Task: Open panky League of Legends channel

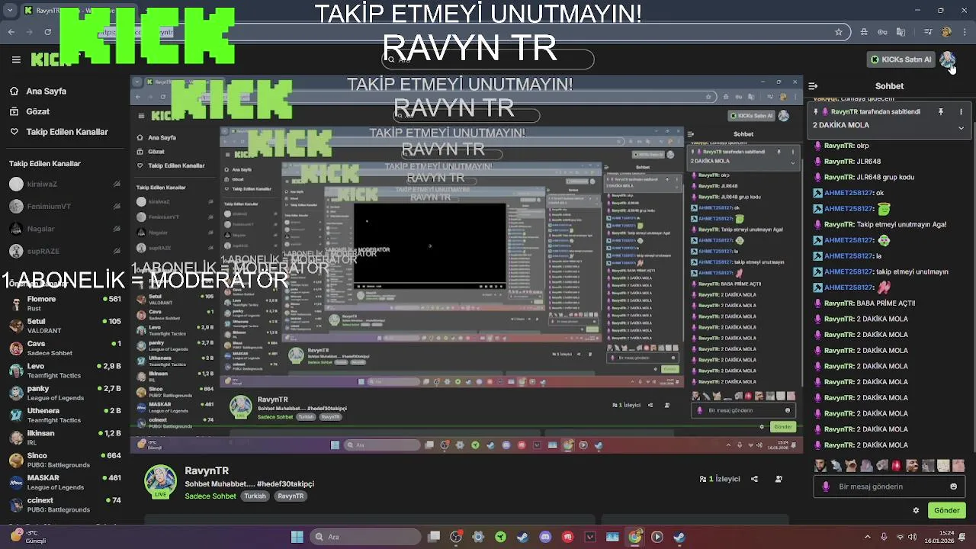Action: pos(64,393)
